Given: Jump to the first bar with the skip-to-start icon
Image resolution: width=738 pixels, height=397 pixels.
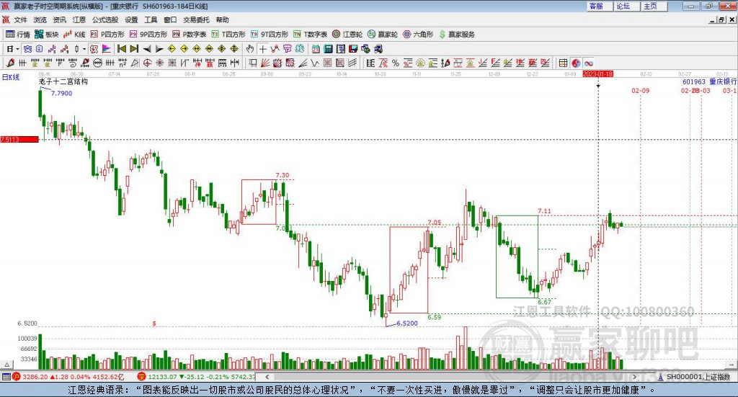Looking at the screenshot, I should 121,49.
